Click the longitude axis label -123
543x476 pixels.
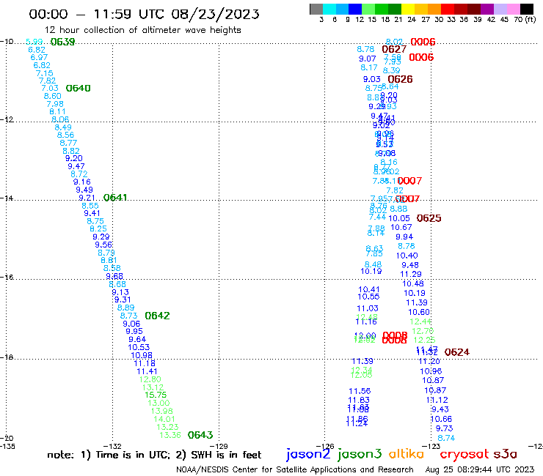[x=431, y=447]
